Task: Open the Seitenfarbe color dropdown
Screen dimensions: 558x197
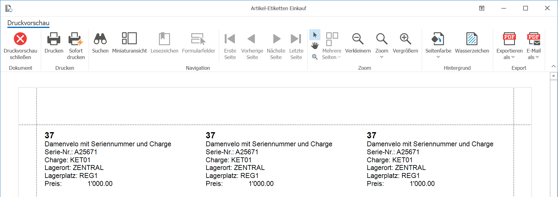Action: click(438, 45)
